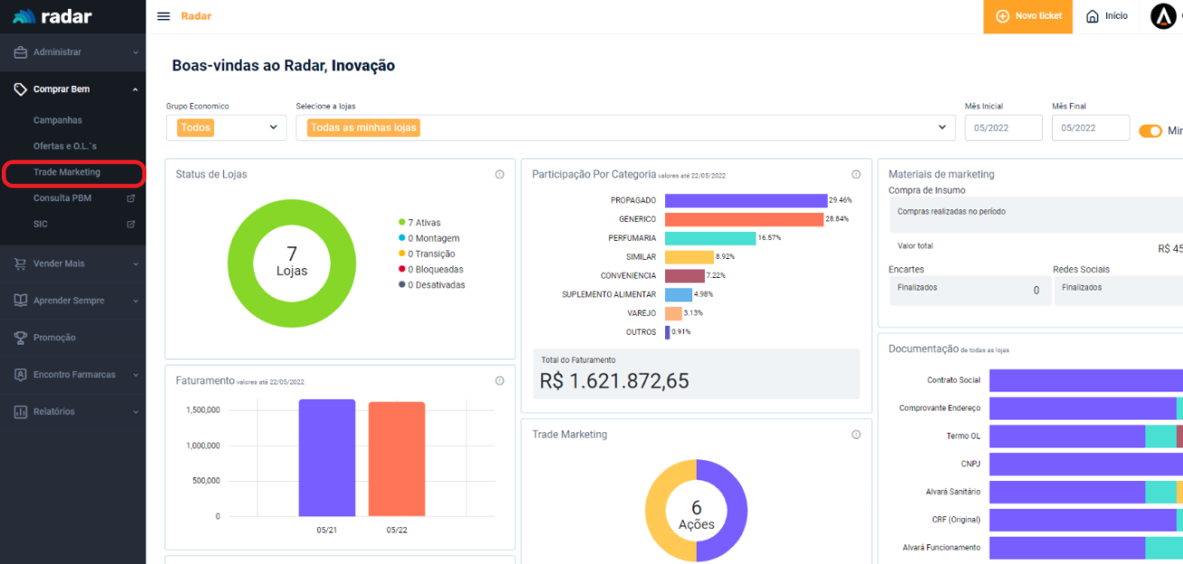The image size is (1183, 564).
Task: Open the Grupo Economico dropdown
Action: pos(226,128)
